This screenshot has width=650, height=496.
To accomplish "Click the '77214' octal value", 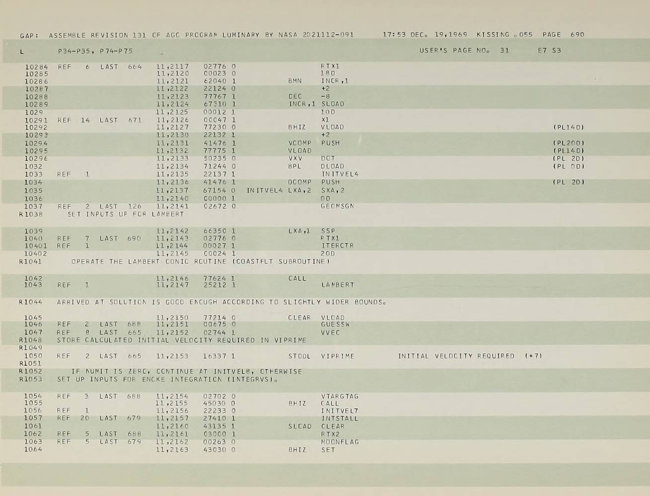I will pyautogui.click(x=215, y=318).
